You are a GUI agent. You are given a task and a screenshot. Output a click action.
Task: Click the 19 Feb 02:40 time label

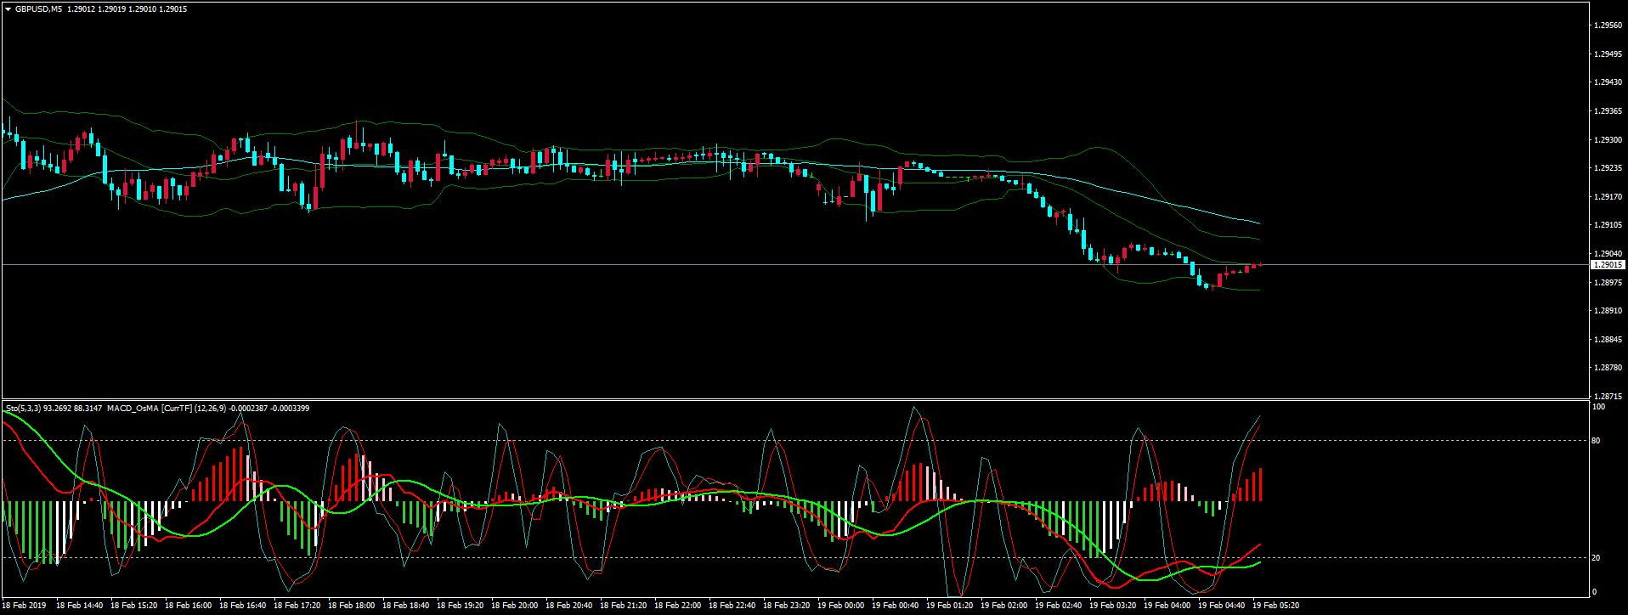pos(1058,607)
